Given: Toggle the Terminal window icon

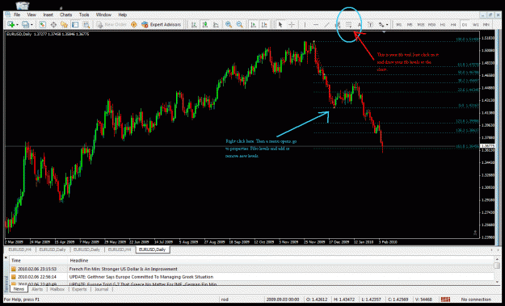Looking at the screenshot, I should 75,24.
